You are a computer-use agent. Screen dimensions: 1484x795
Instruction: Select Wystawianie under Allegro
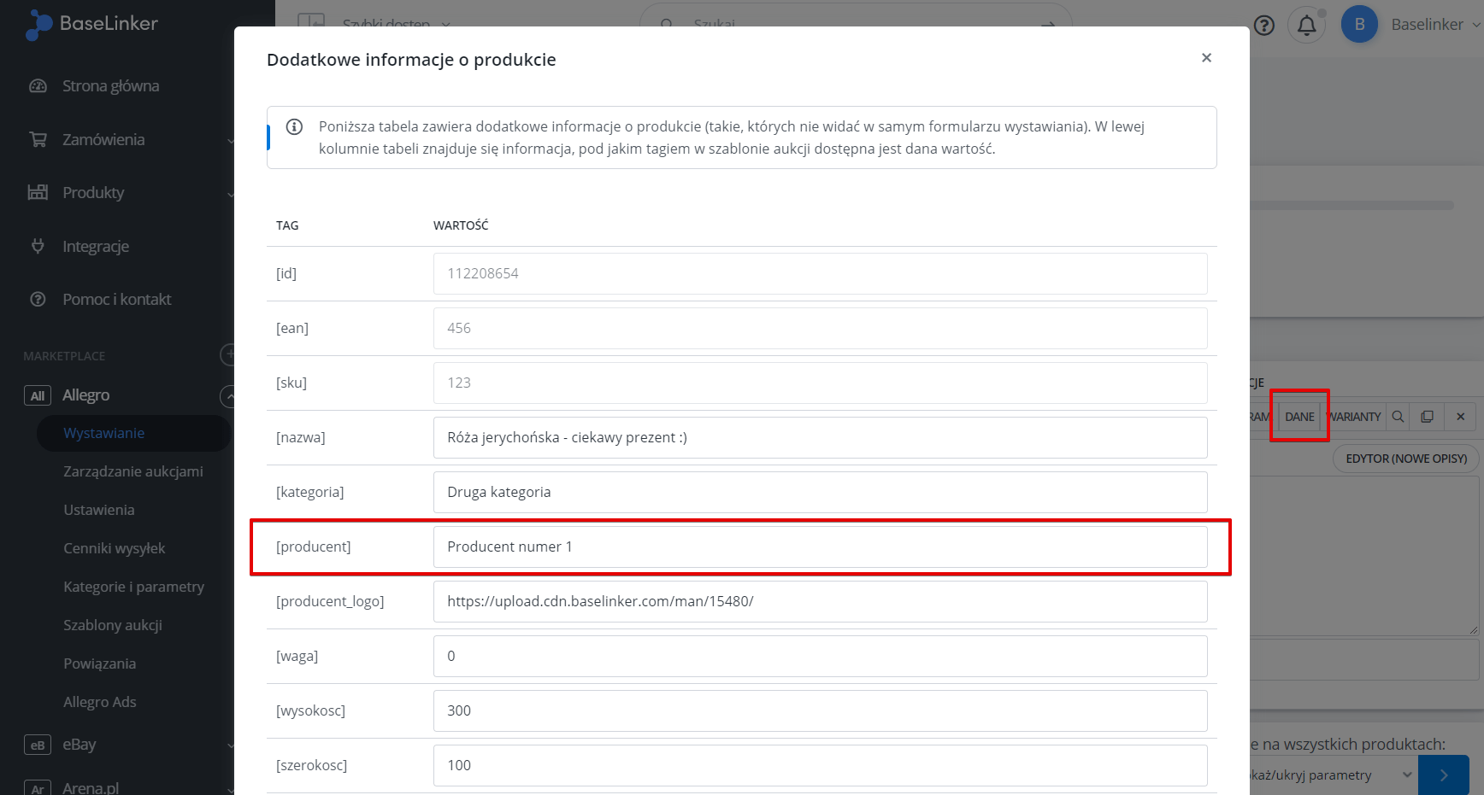pos(103,433)
